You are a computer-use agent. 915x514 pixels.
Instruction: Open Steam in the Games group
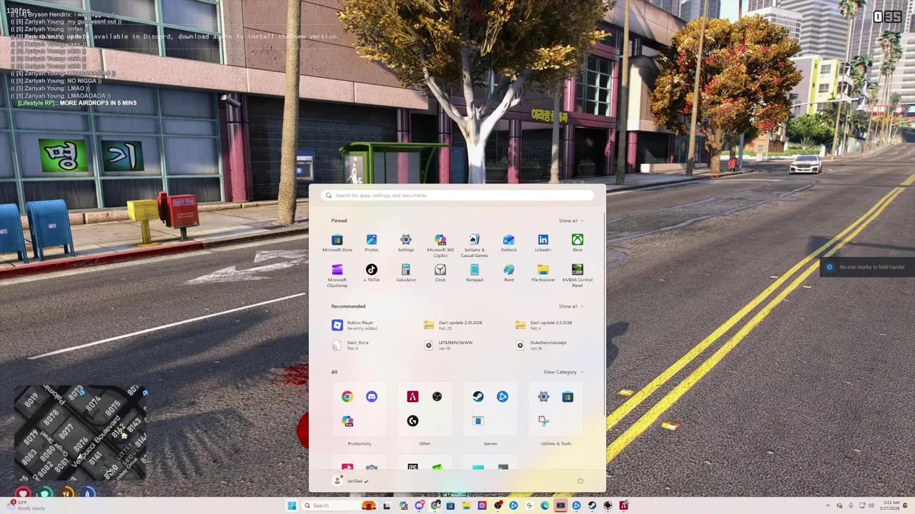pos(478,397)
